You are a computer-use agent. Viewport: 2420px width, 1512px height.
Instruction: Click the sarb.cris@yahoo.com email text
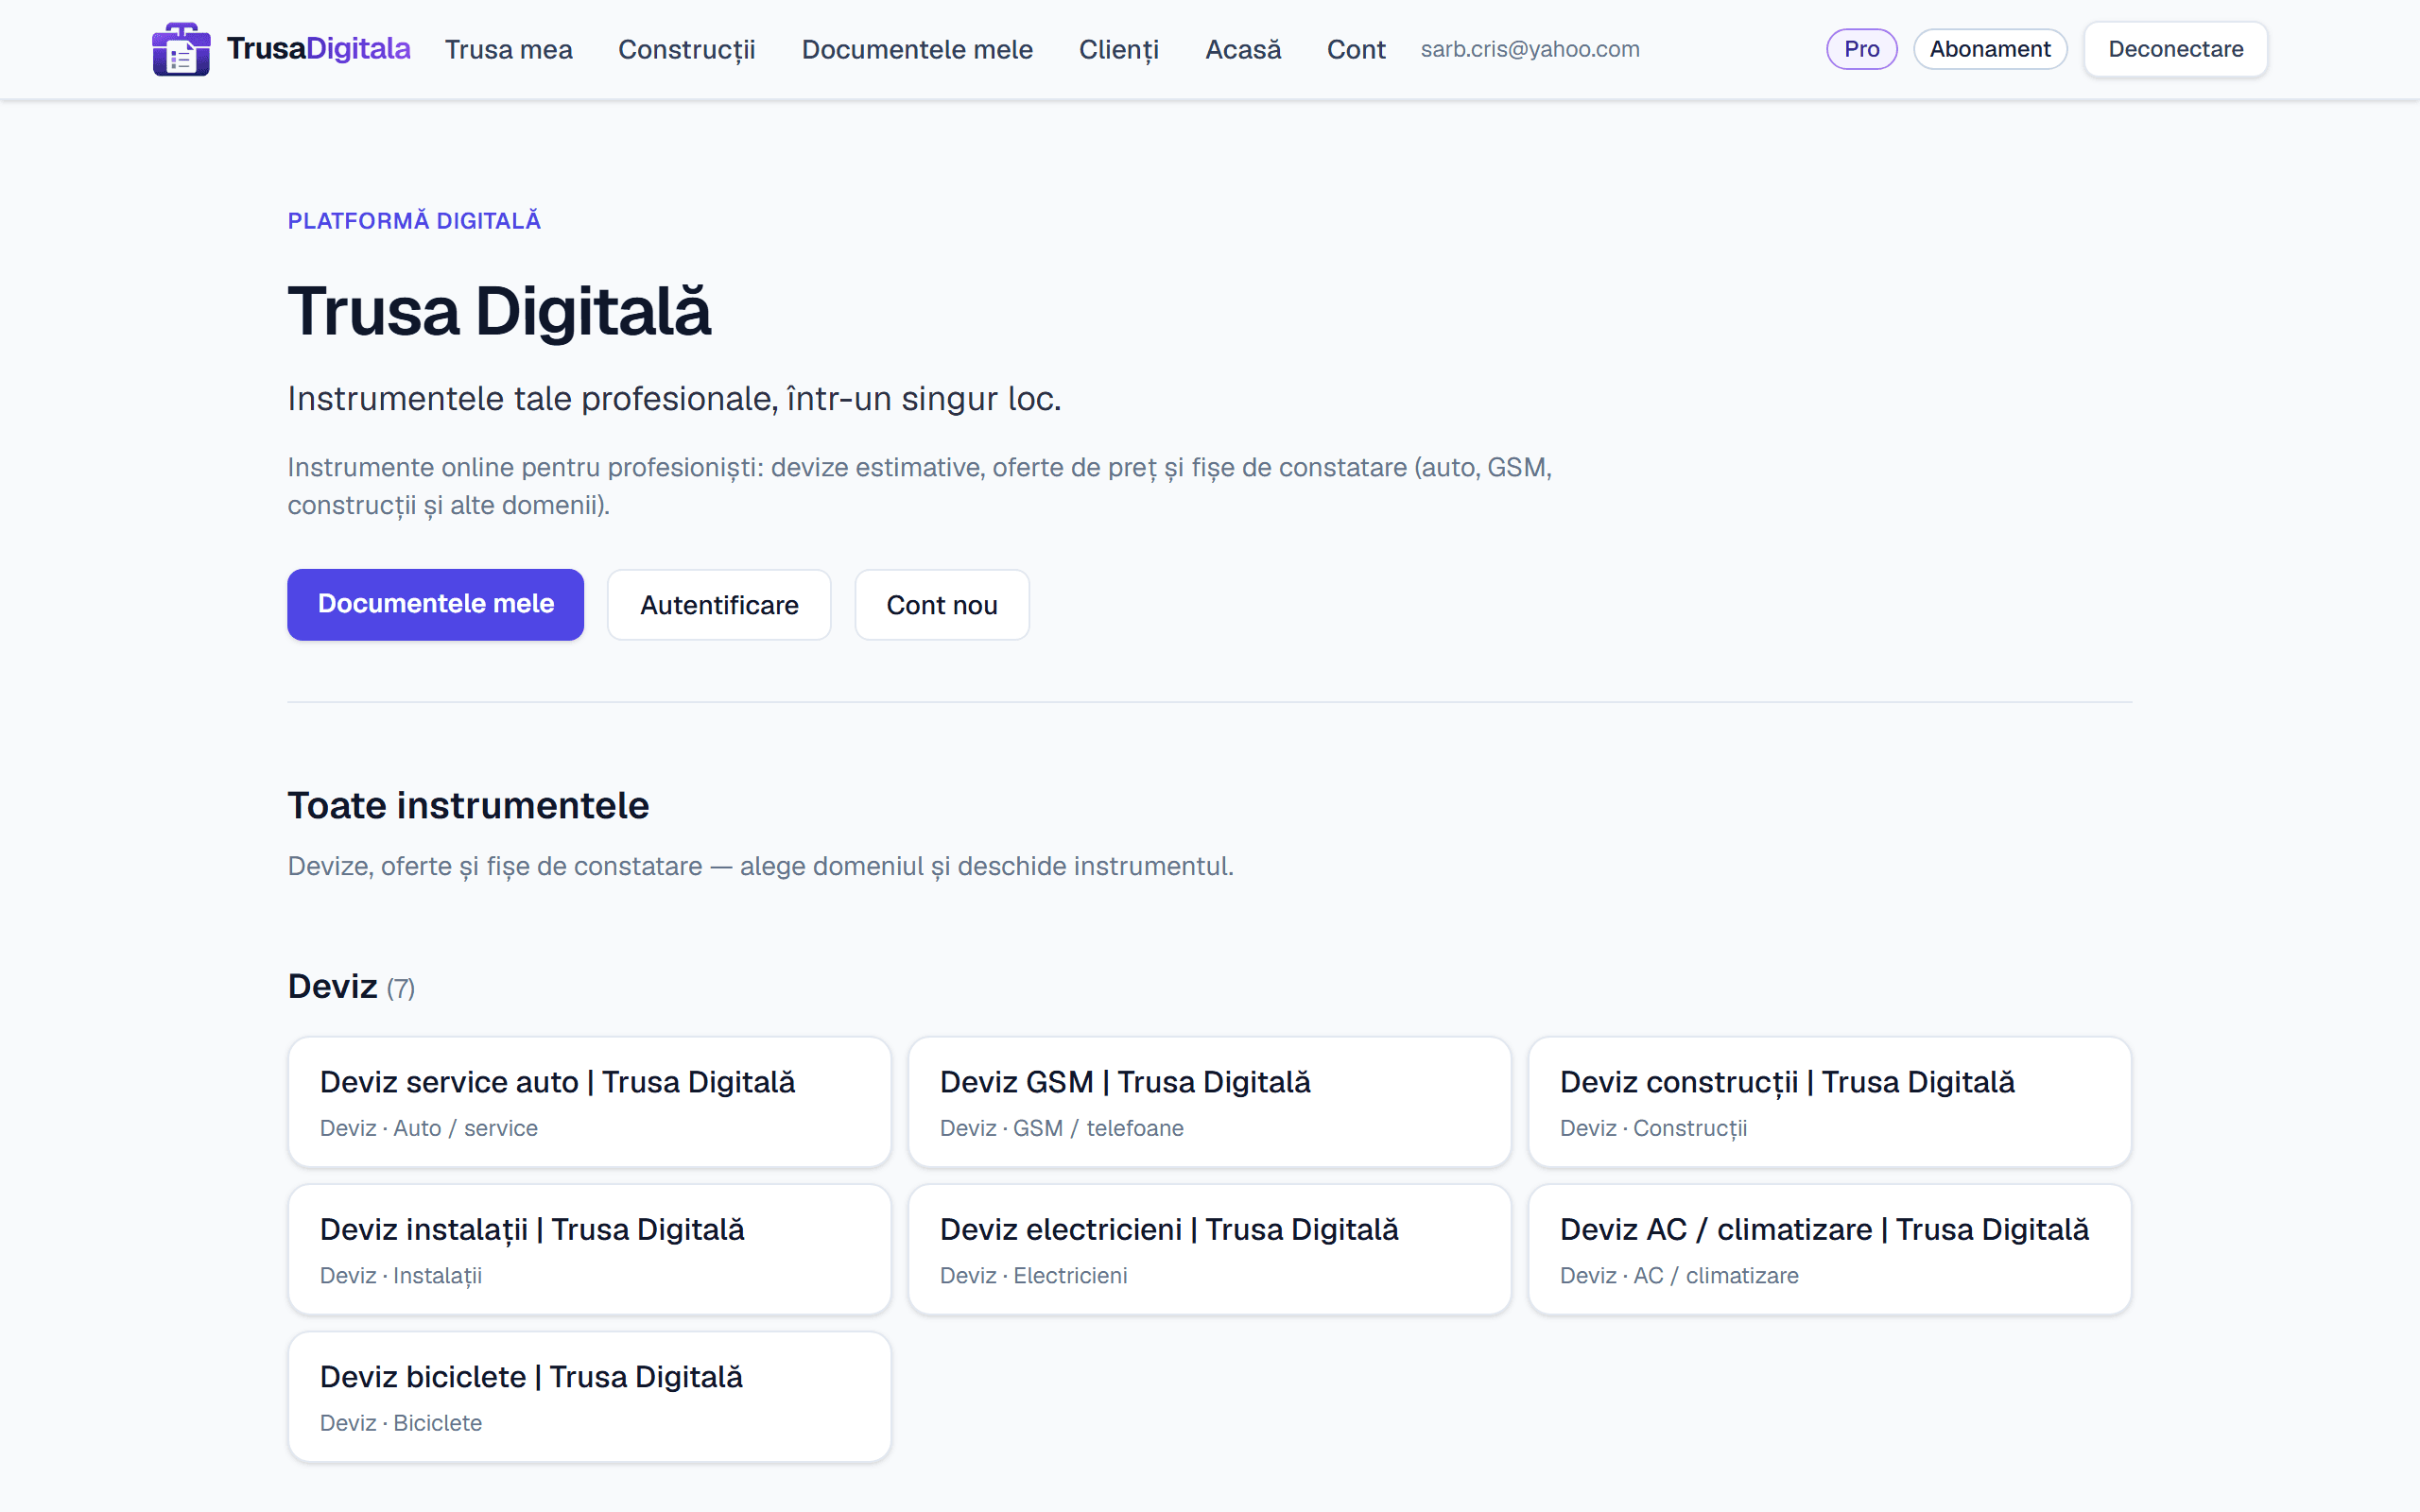pyautogui.click(x=1530, y=49)
